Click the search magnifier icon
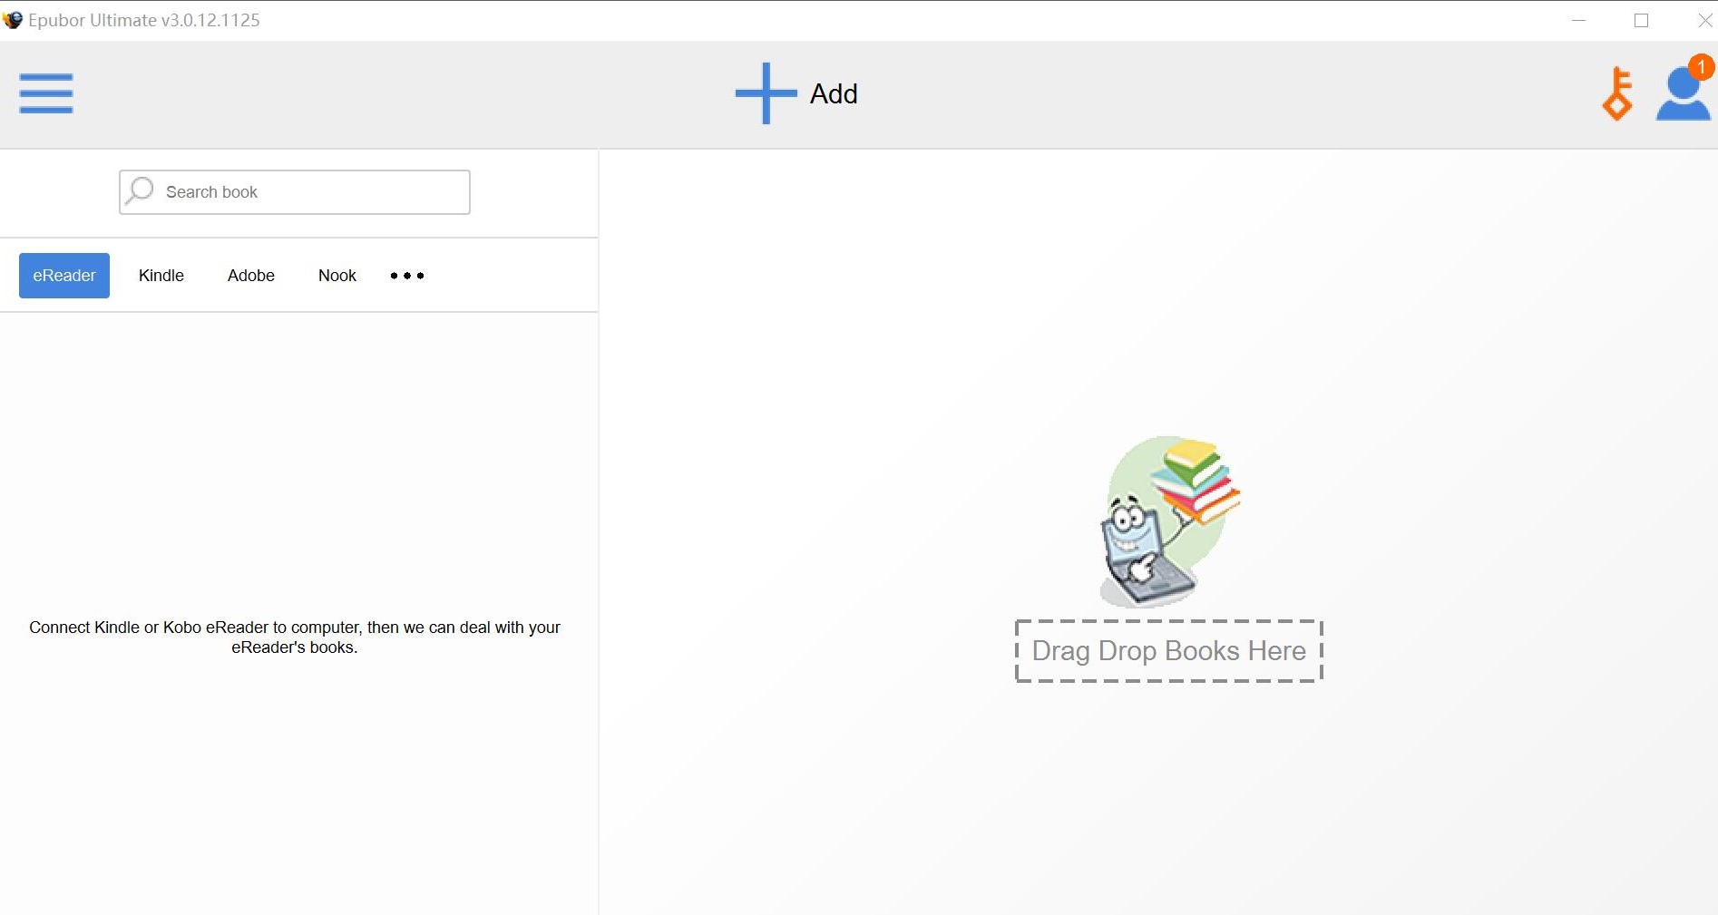1718x915 pixels. click(140, 191)
